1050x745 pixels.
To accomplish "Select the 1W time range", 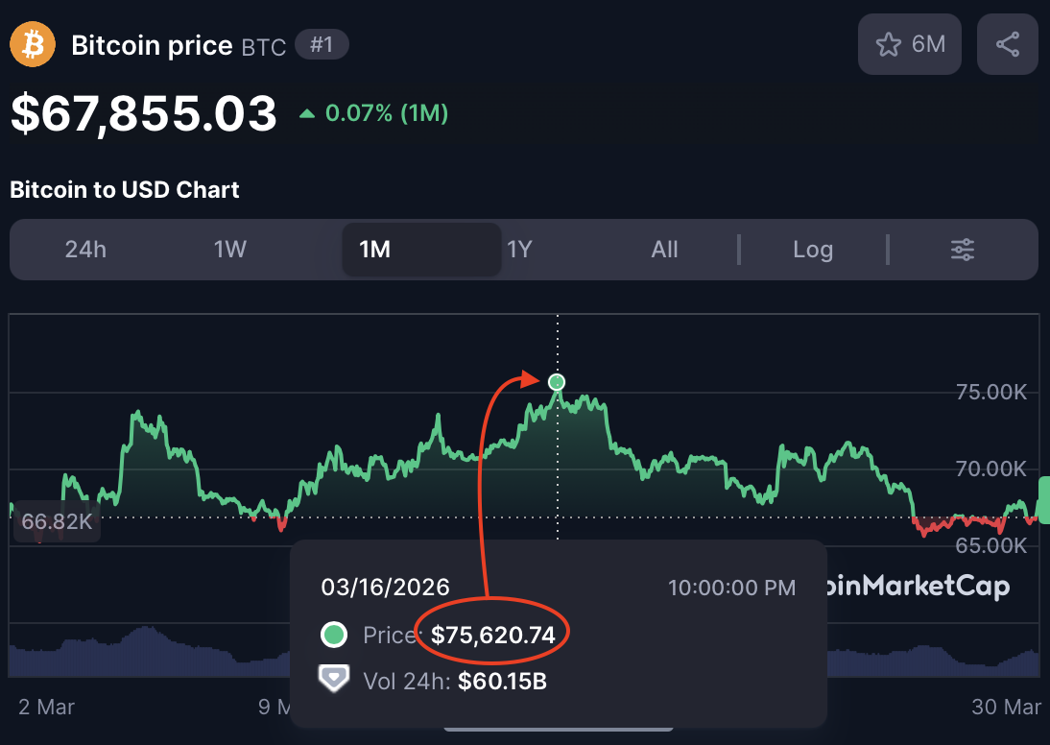I will 230,250.
